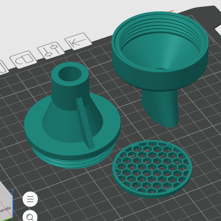Open the hamburger menu button
The image size is (221, 221).
pyautogui.click(x=30, y=199)
